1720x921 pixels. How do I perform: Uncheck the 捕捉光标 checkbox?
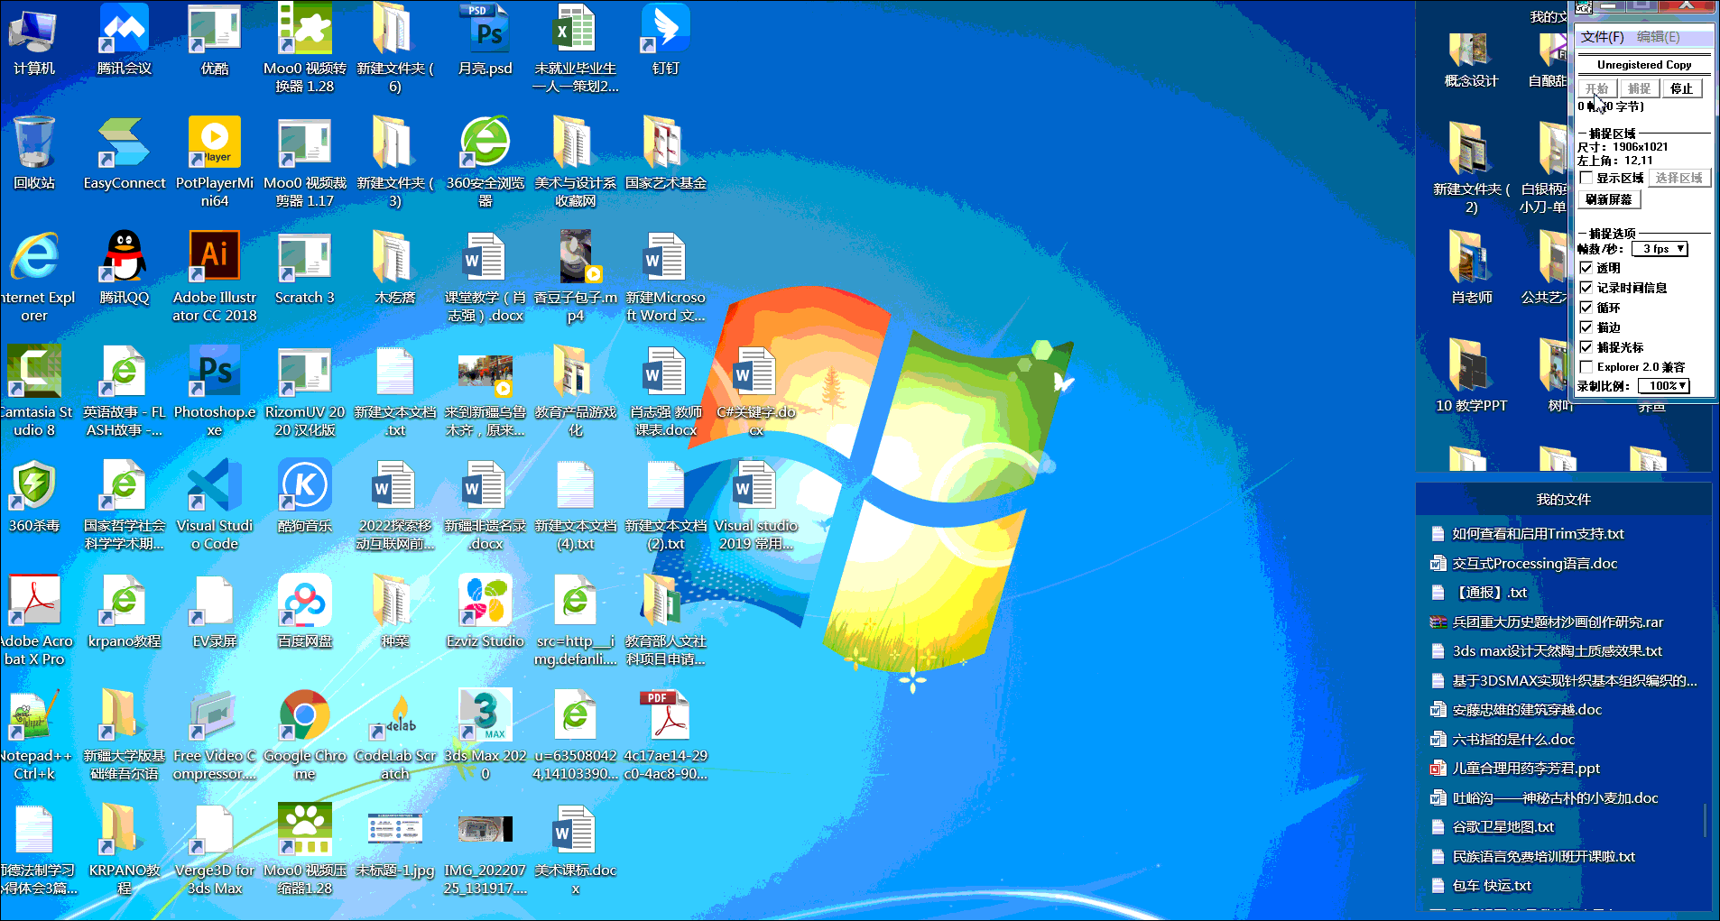pyautogui.click(x=1586, y=346)
